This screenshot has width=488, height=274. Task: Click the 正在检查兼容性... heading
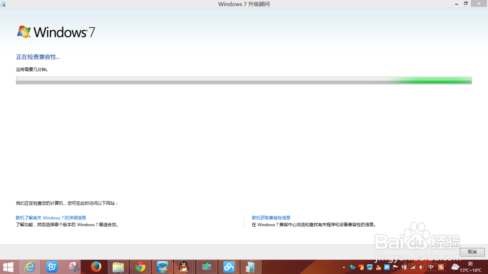(x=38, y=57)
